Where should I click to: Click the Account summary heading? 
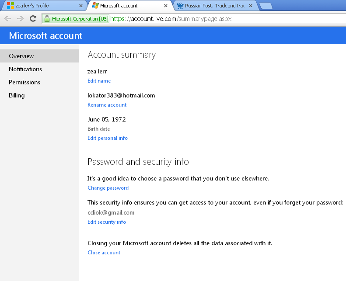coord(122,55)
